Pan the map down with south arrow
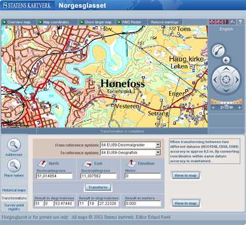Screen dimensions: 246x225 point(226,91)
